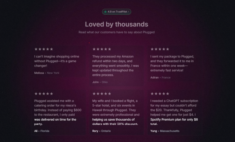Click the Loved by thousands heading
This screenshot has height=142, width=235.
click(x=117, y=24)
